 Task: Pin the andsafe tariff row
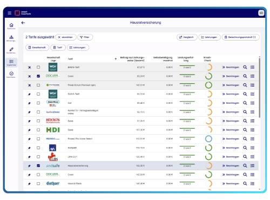point(29,166)
